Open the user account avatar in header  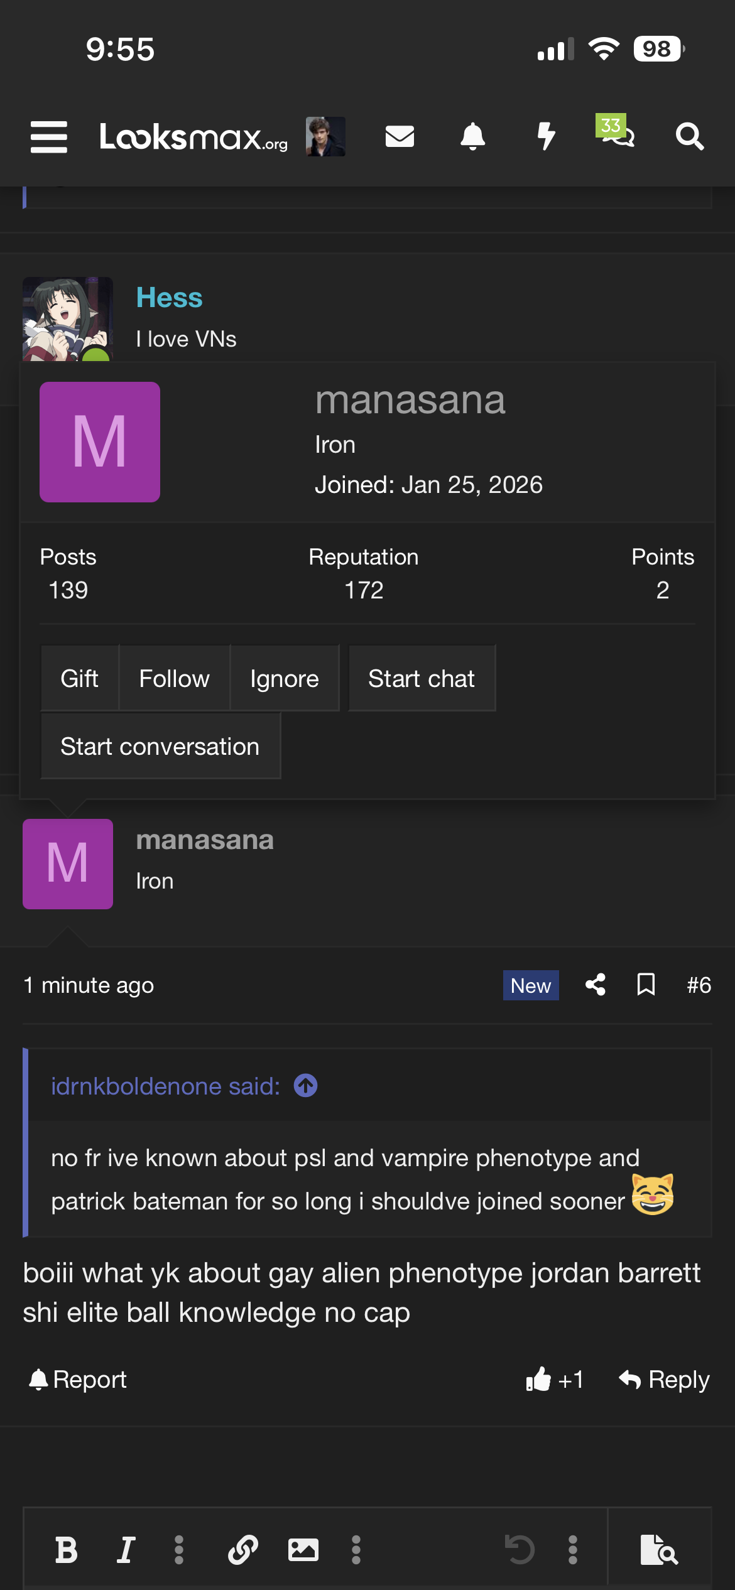(x=325, y=136)
